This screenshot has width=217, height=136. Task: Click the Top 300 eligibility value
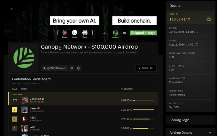pos(174,107)
